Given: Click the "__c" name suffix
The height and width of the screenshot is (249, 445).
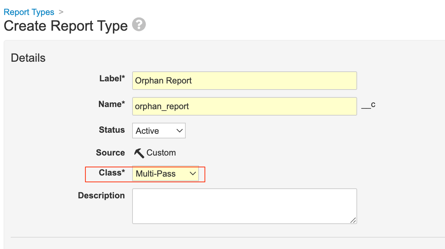Looking at the screenshot, I should point(368,105).
